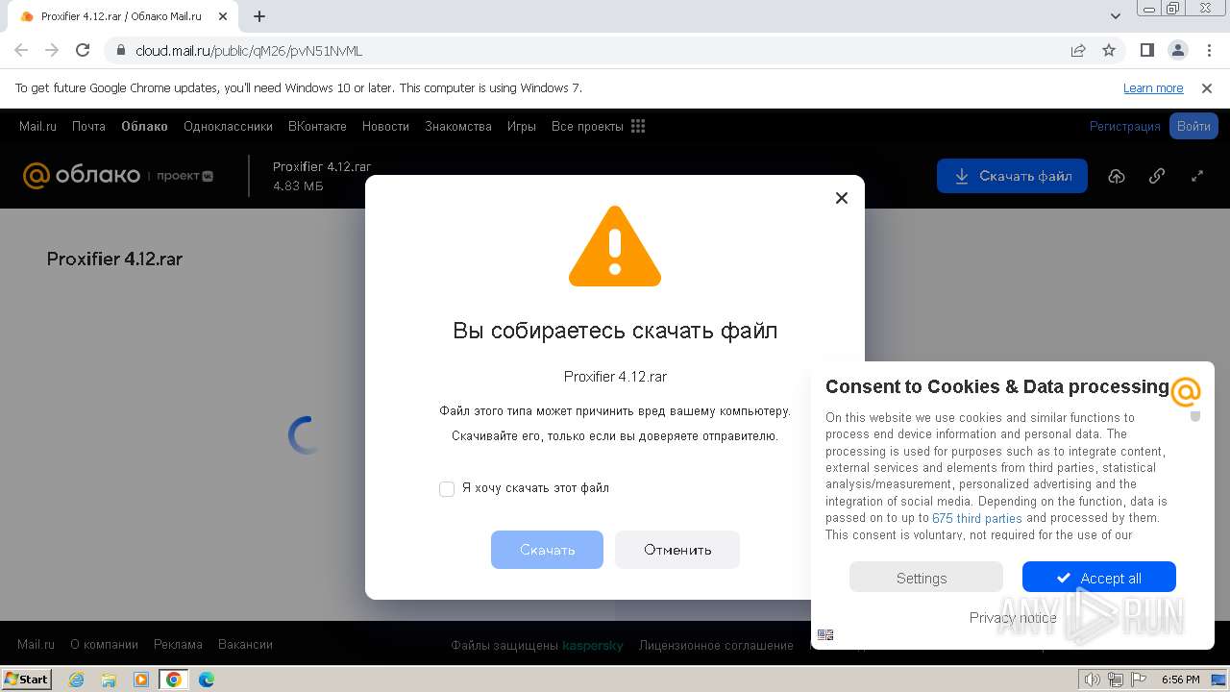1230x692 pixels.
Task: Open the file explorer taskbar icon
Action: (x=109, y=680)
